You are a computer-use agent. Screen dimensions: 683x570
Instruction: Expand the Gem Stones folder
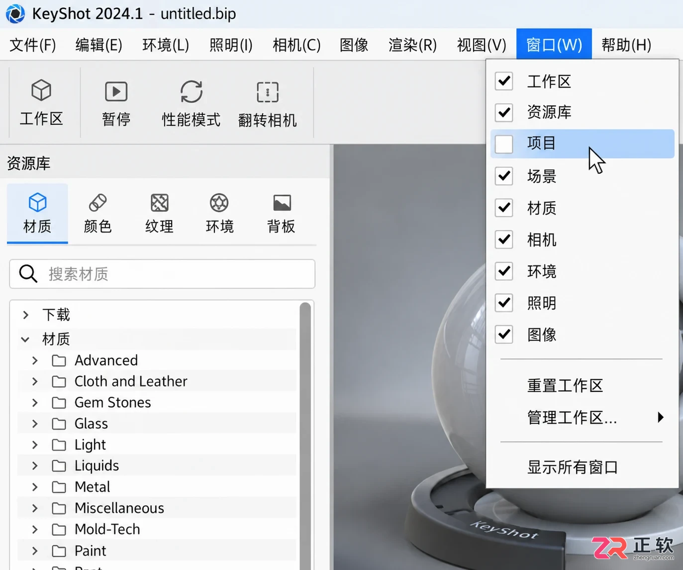(x=35, y=402)
